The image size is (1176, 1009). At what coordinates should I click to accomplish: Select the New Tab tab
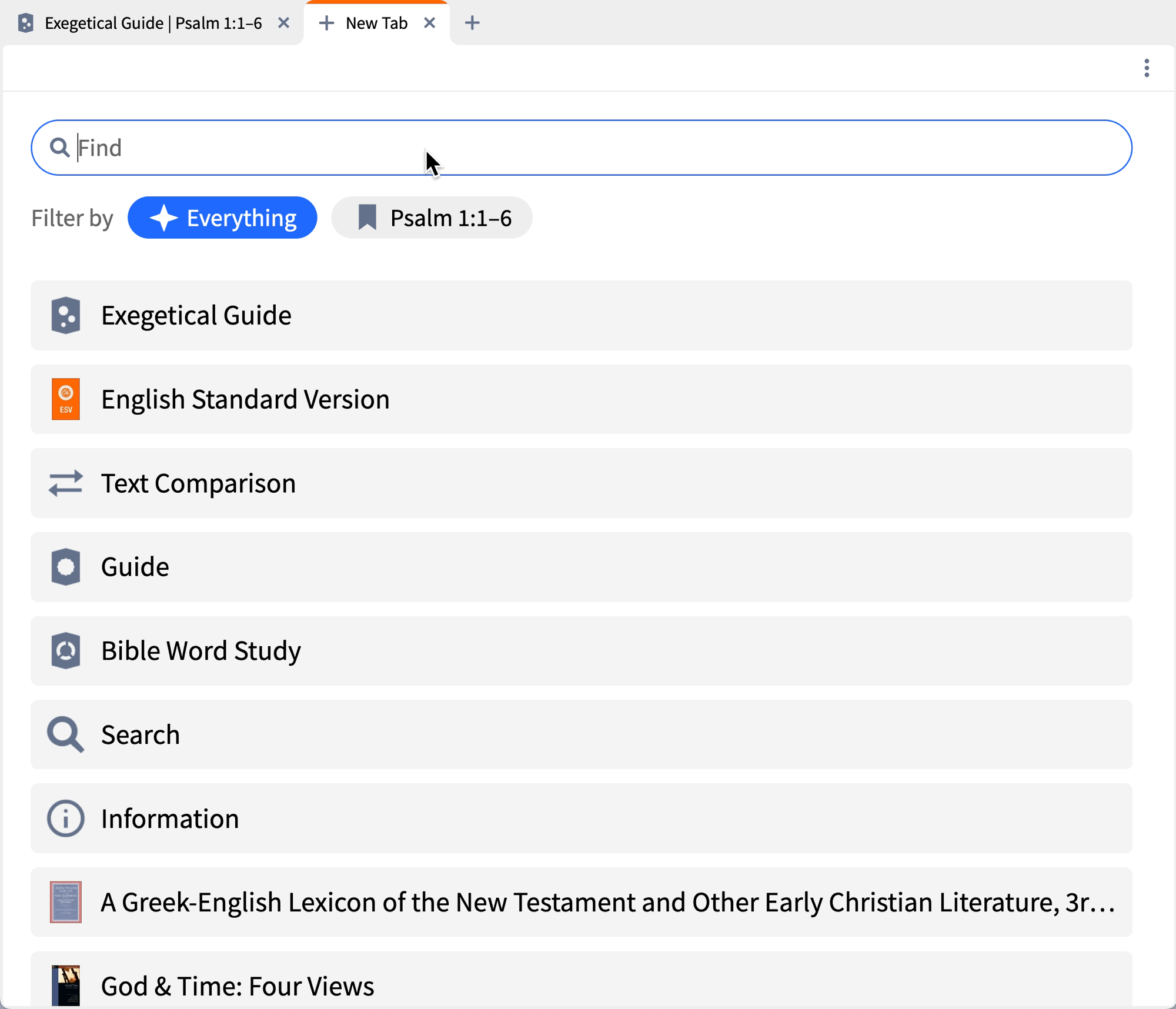pyautogui.click(x=376, y=24)
